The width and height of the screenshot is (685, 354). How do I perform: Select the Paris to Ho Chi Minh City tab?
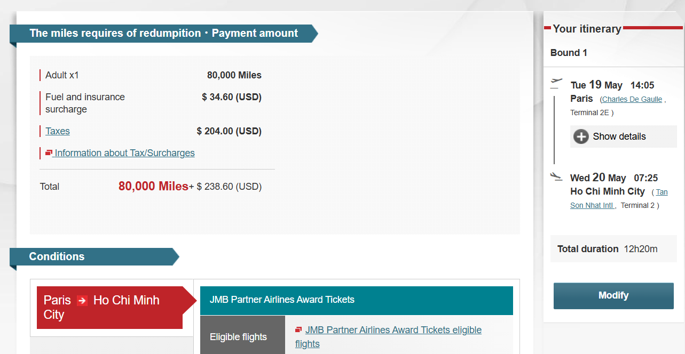[109, 308]
